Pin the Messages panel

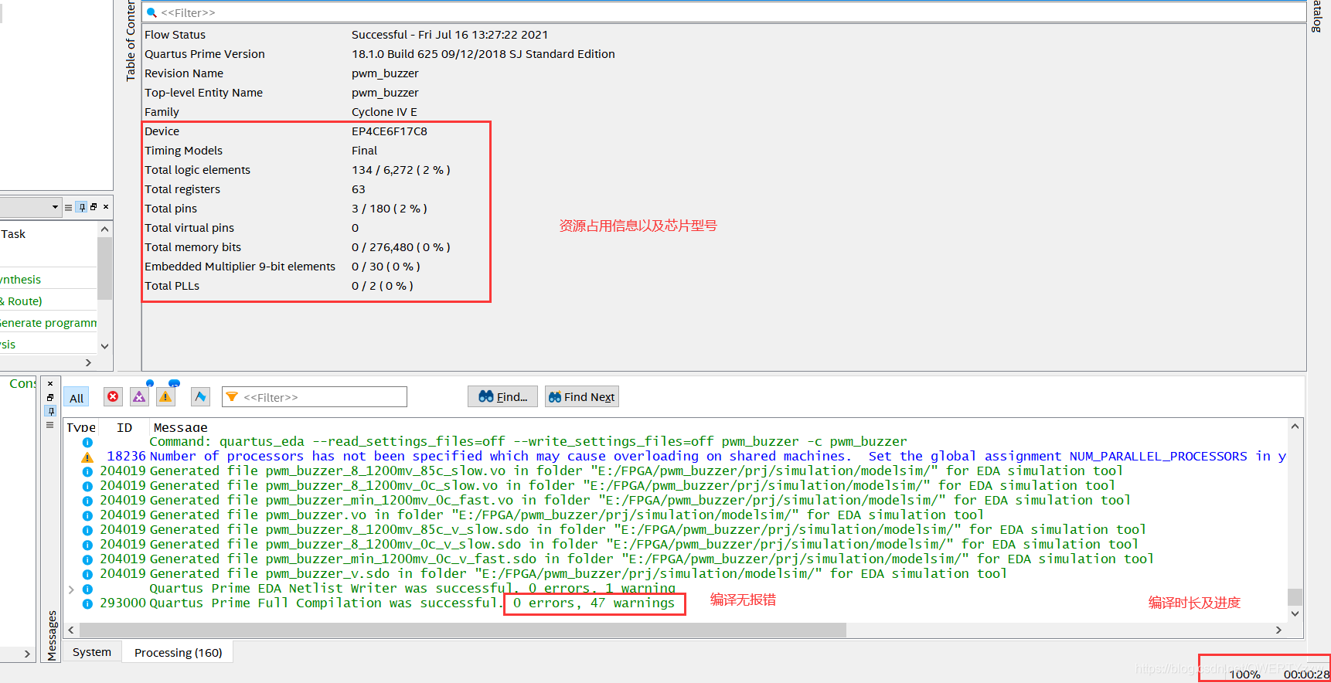tap(50, 411)
